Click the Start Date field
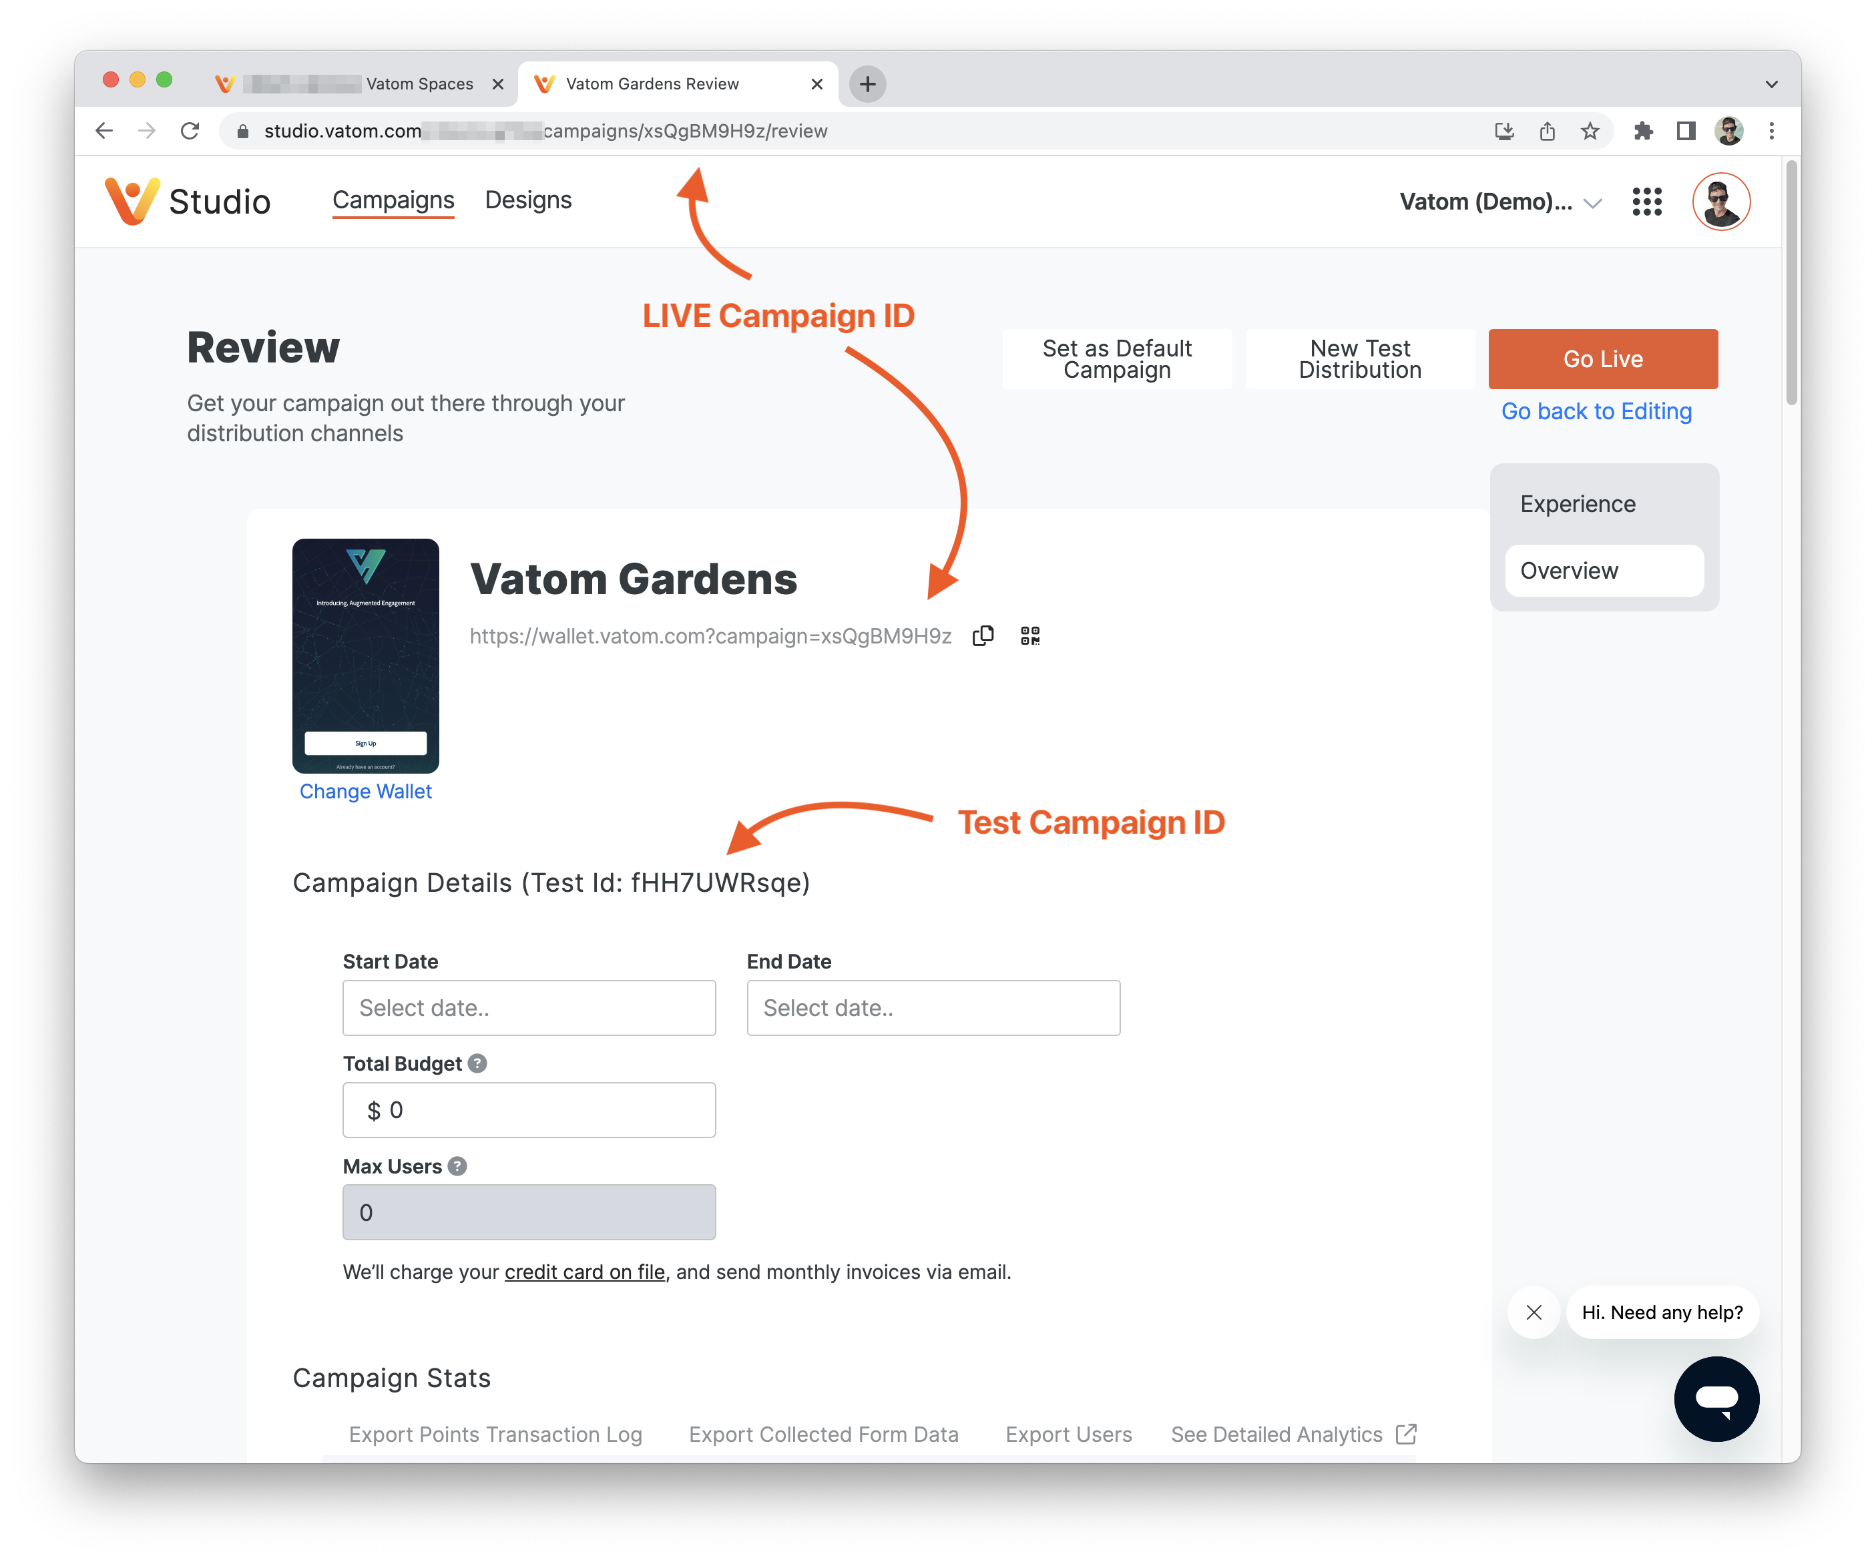 pyautogui.click(x=529, y=1007)
